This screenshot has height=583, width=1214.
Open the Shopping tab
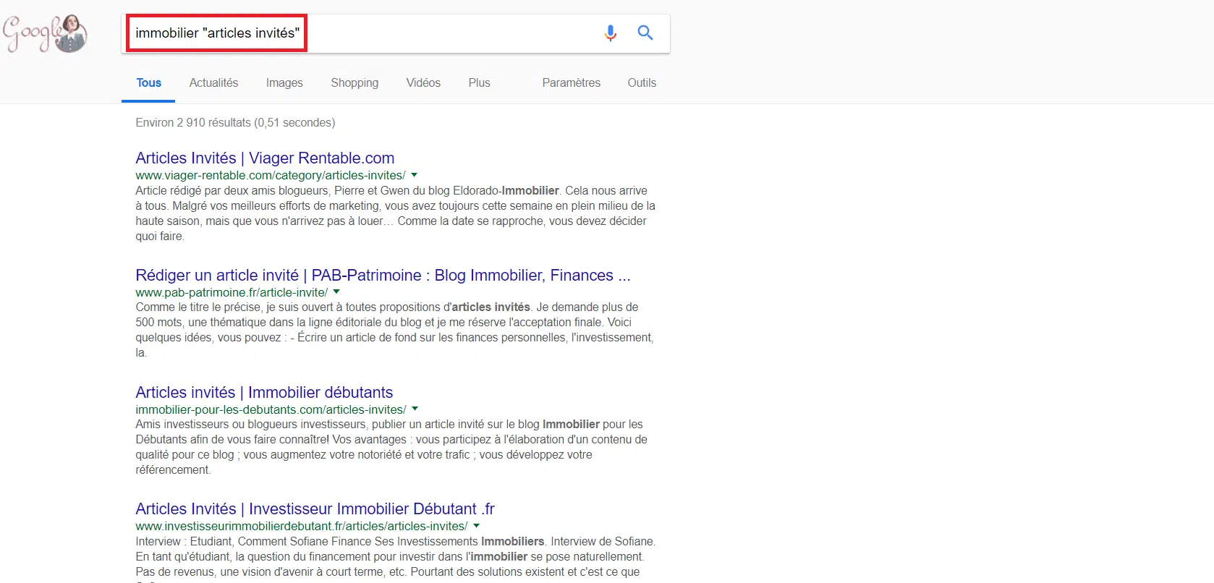tap(355, 83)
